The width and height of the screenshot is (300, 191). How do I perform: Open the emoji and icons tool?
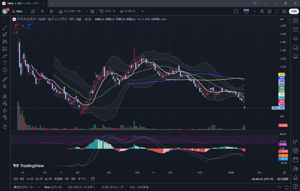pos(5,70)
